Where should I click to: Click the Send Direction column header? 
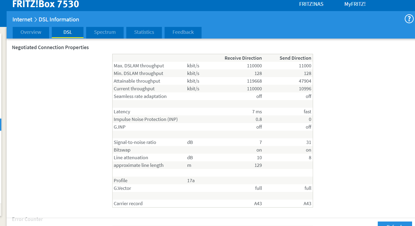[x=295, y=58]
